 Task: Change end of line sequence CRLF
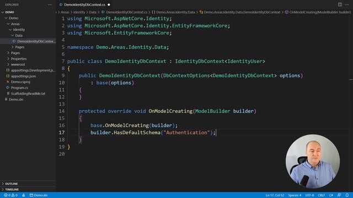tap(321, 195)
